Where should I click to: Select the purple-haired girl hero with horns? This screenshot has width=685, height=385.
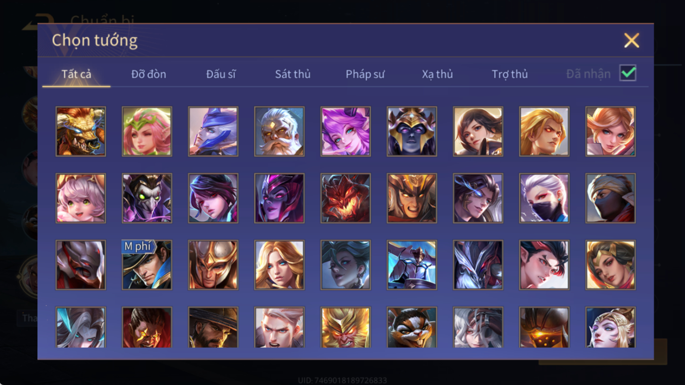pos(346,131)
